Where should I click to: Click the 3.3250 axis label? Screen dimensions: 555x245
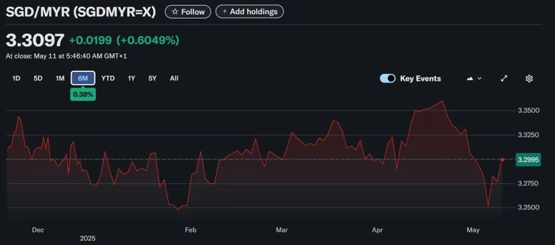click(x=528, y=135)
